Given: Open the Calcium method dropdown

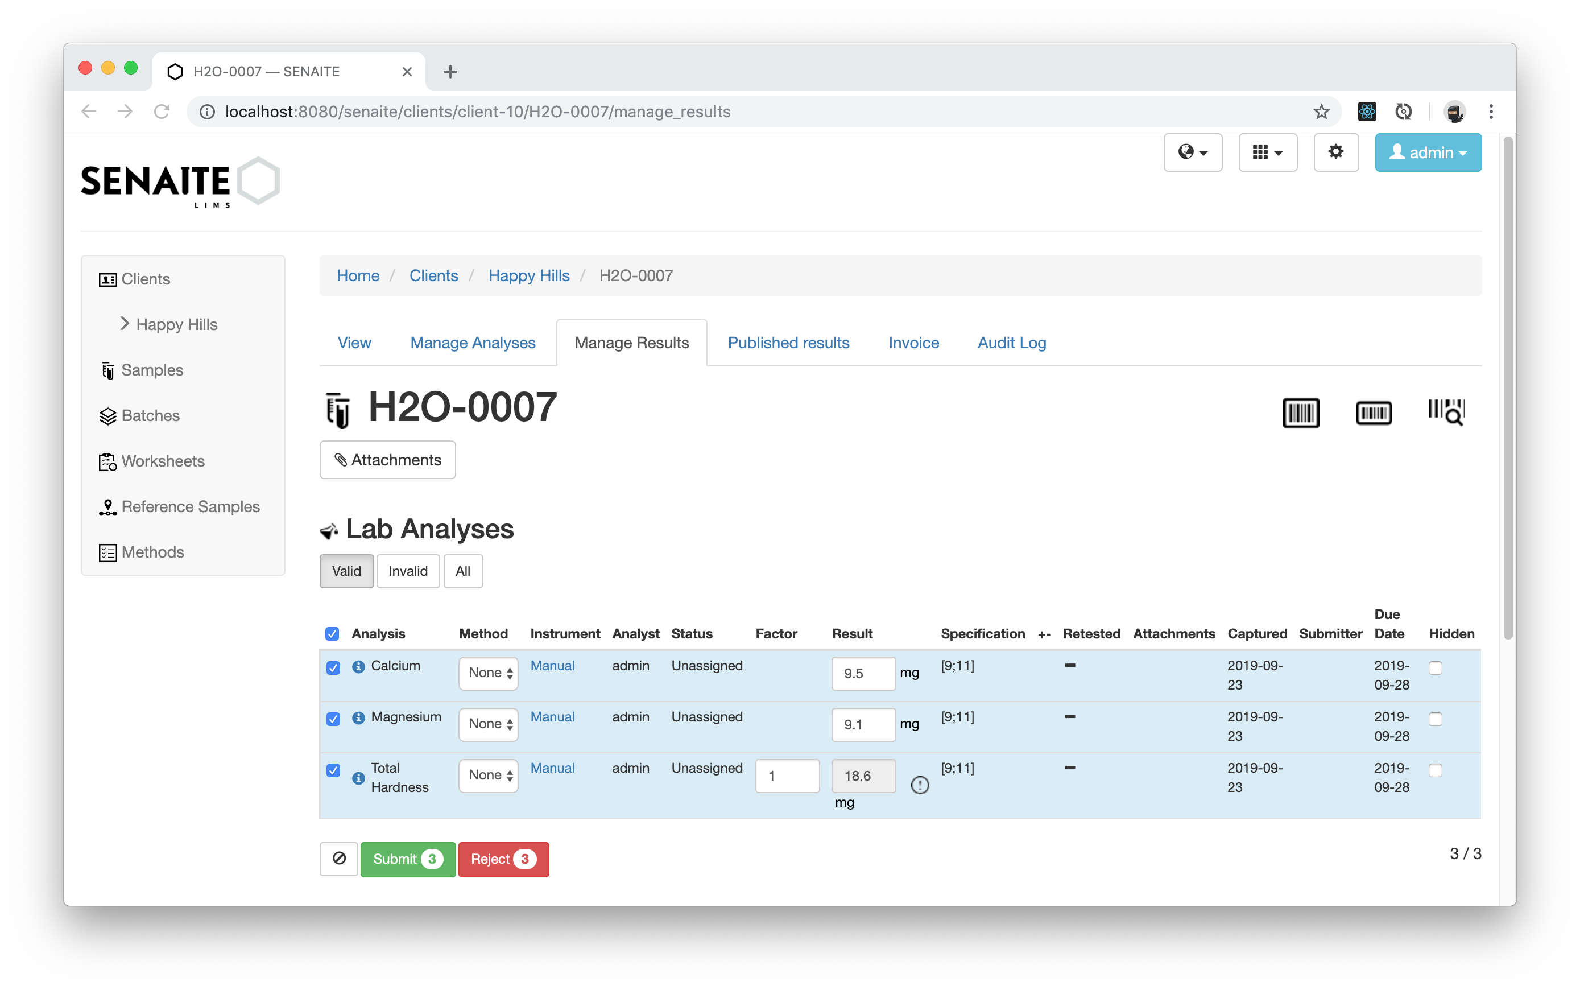Looking at the screenshot, I should 488,673.
